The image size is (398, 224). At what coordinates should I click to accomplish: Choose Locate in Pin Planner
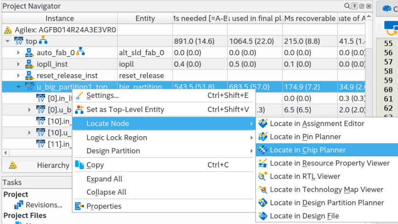327,137
